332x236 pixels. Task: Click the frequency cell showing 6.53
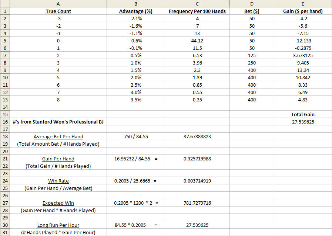(x=197, y=55)
